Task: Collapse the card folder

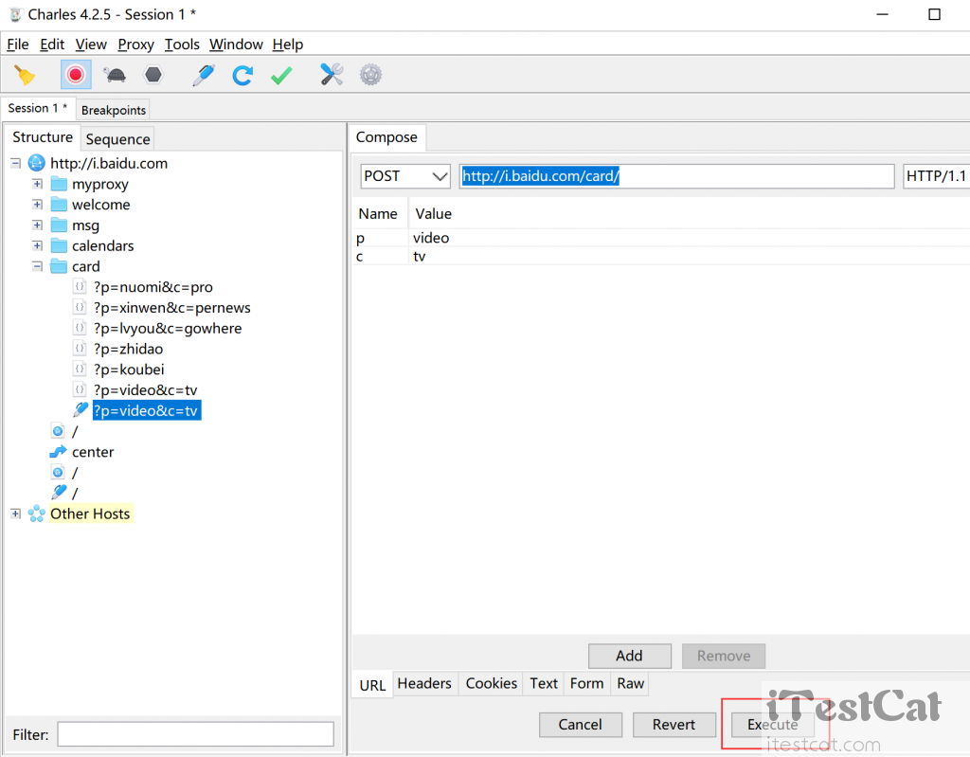Action: click(x=37, y=266)
